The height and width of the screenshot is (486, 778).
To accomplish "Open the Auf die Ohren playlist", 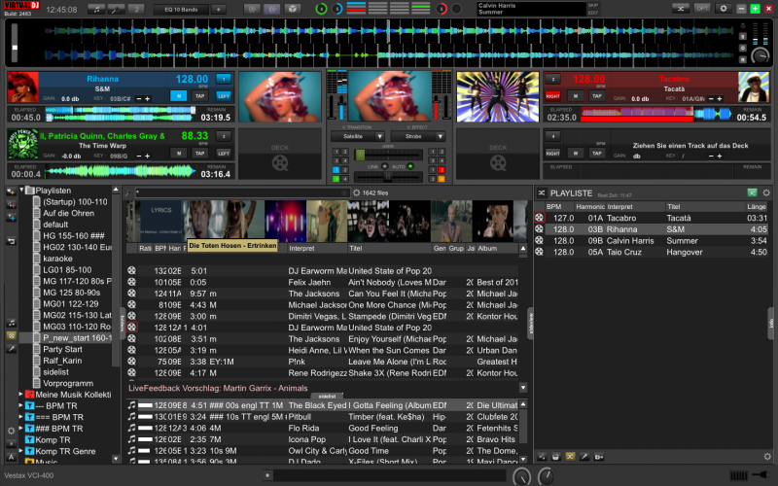I will pos(68,213).
